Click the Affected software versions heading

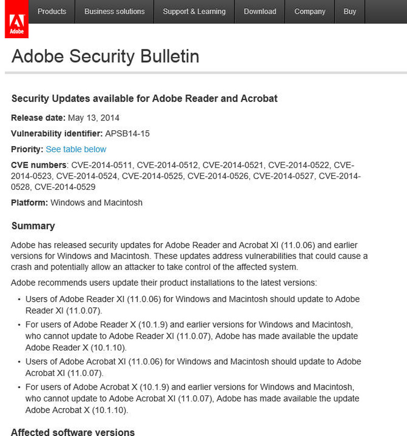[x=73, y=432]
